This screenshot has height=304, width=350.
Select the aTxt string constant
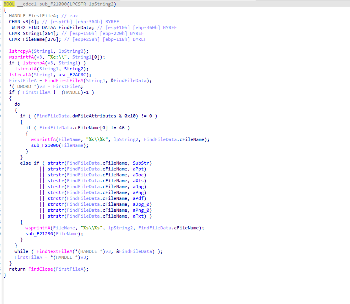[x=137, y=216]
